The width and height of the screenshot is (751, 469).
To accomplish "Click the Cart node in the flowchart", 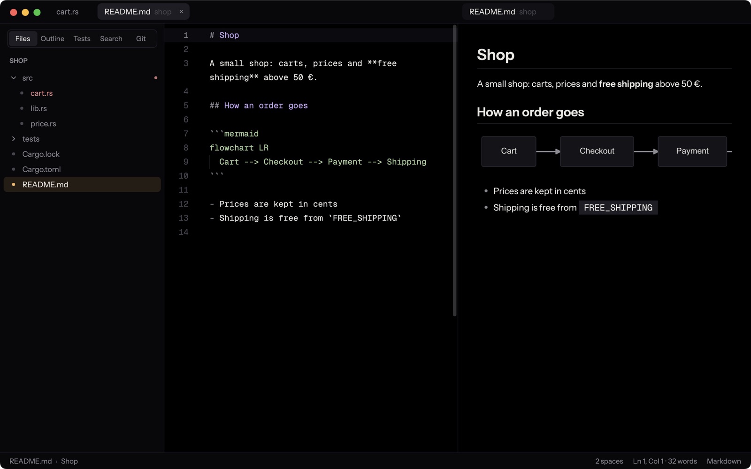I will coord(508,151).
